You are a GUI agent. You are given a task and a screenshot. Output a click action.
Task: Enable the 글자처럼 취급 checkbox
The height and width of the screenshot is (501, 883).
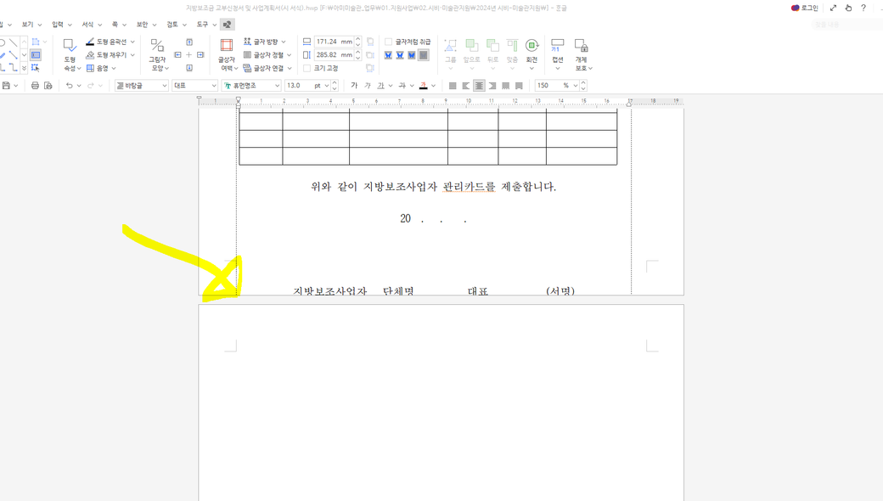(389, 42)
